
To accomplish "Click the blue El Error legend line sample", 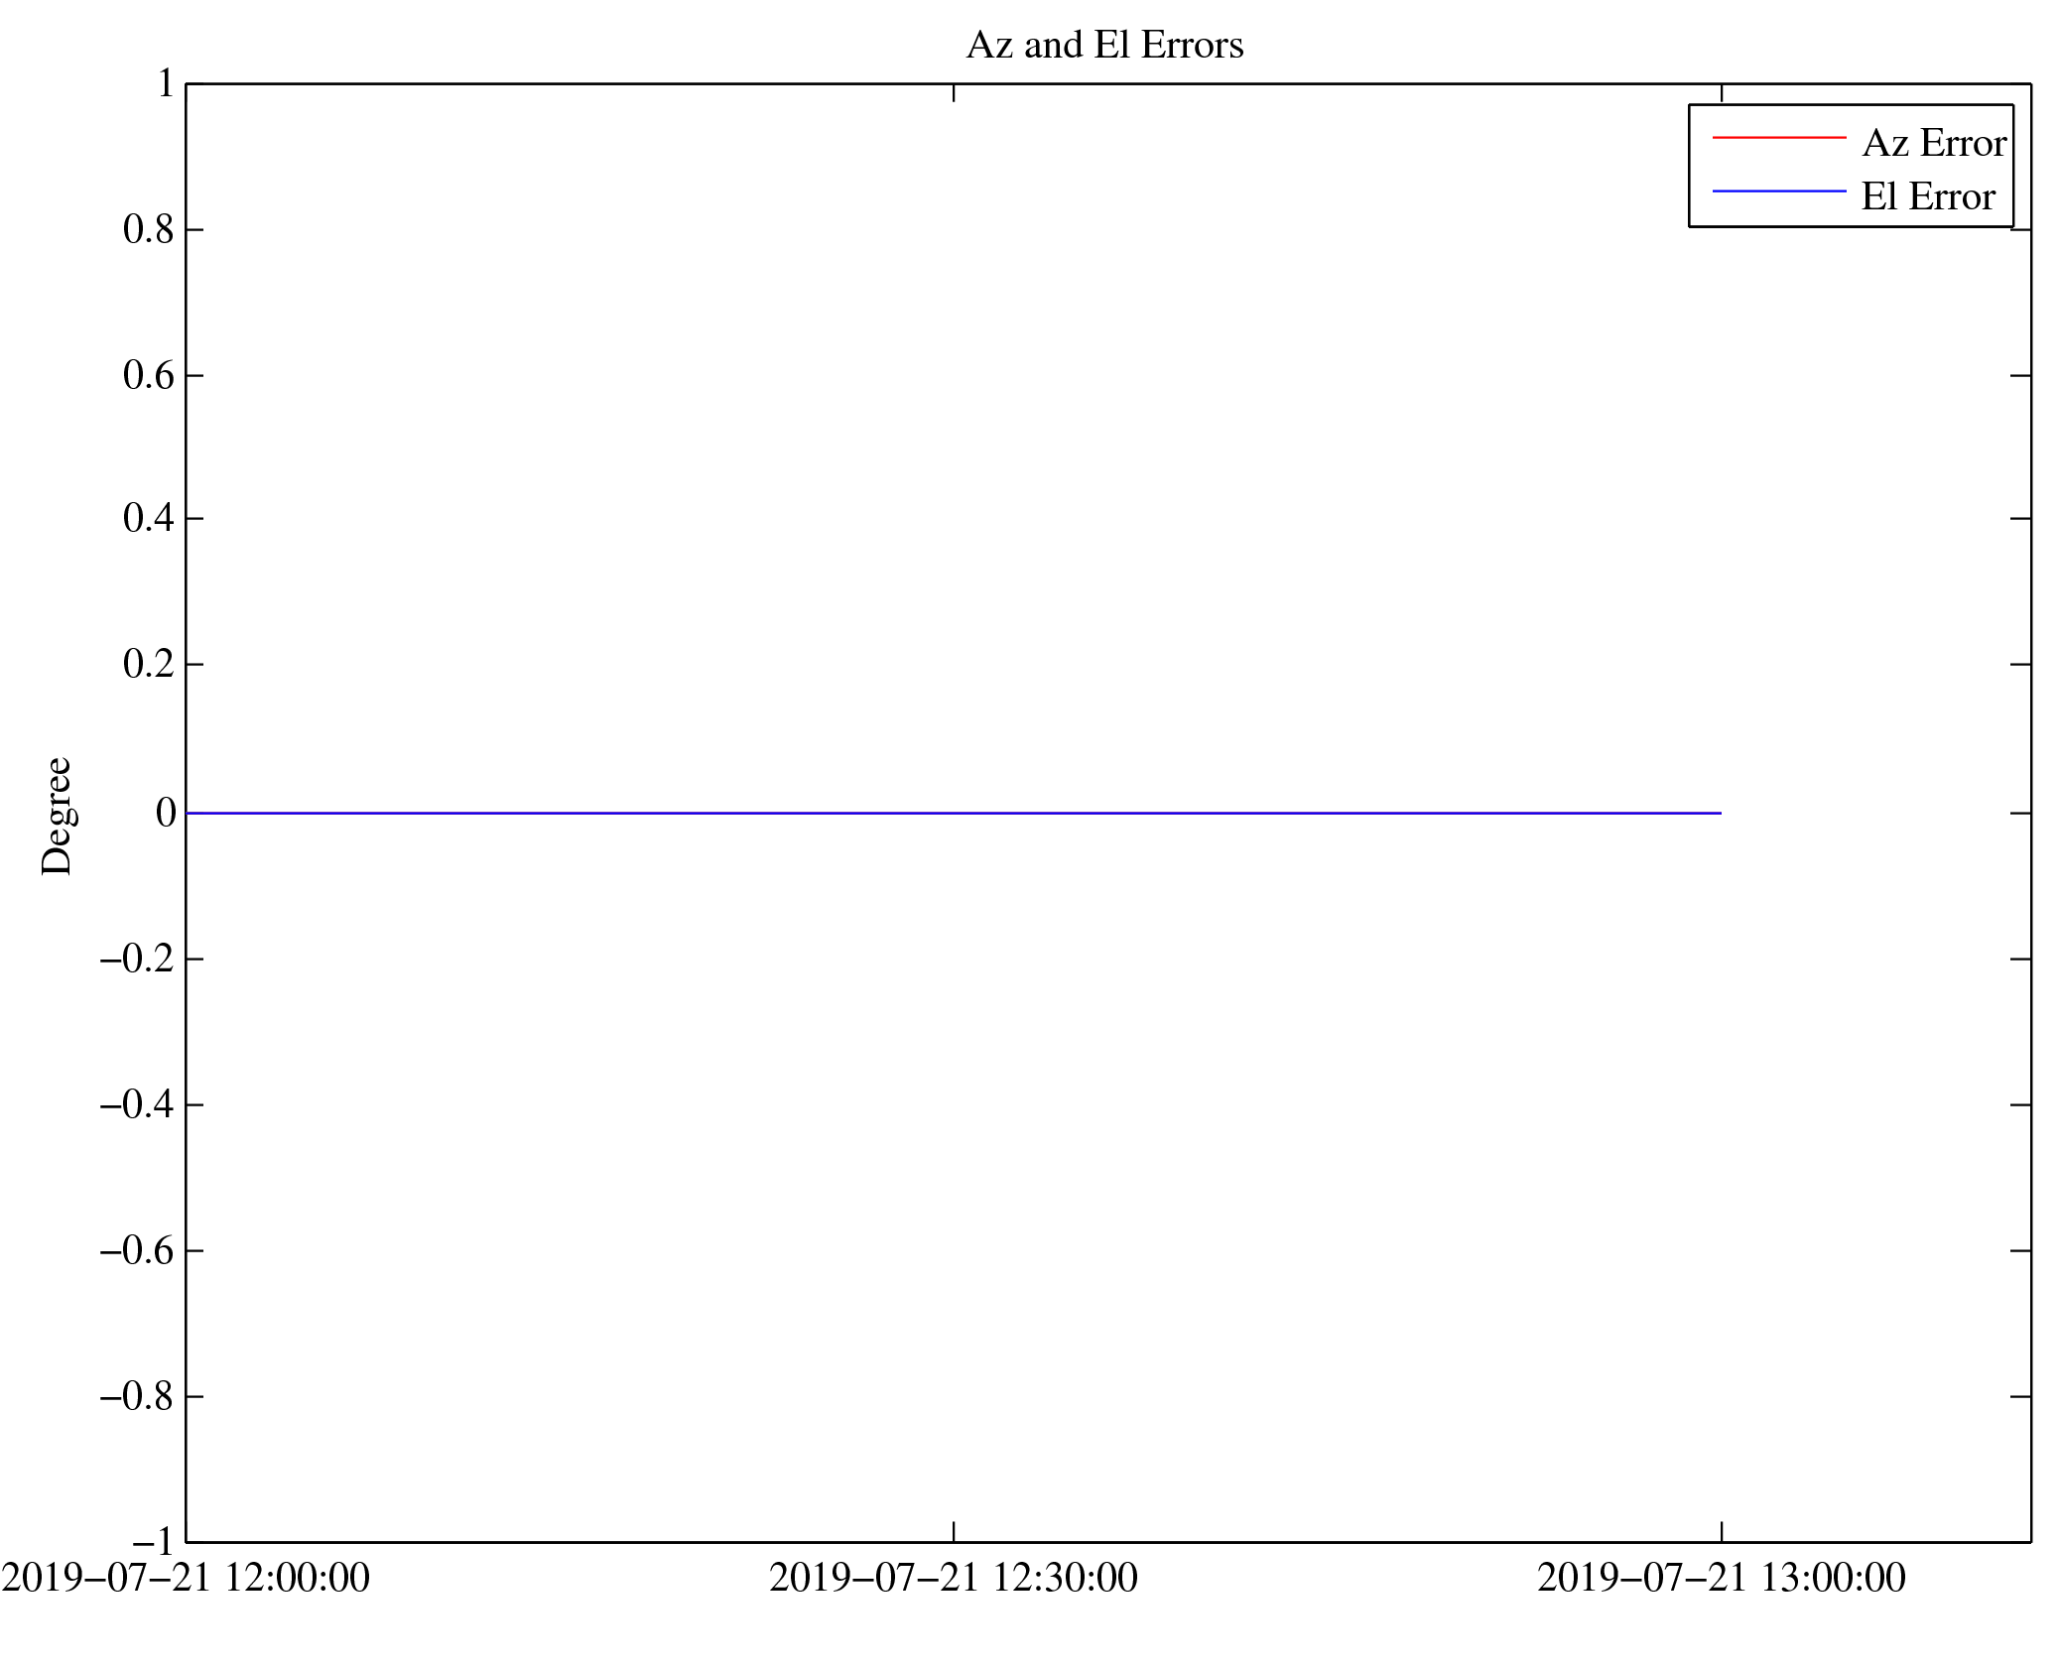I will [x=1778, y=191].
